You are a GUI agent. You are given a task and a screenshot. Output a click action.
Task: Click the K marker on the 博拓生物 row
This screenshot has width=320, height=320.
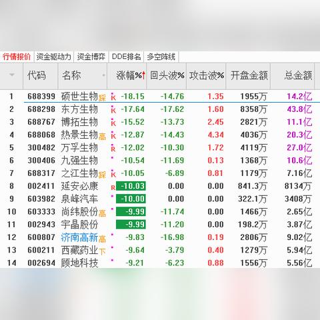[113, 123]
